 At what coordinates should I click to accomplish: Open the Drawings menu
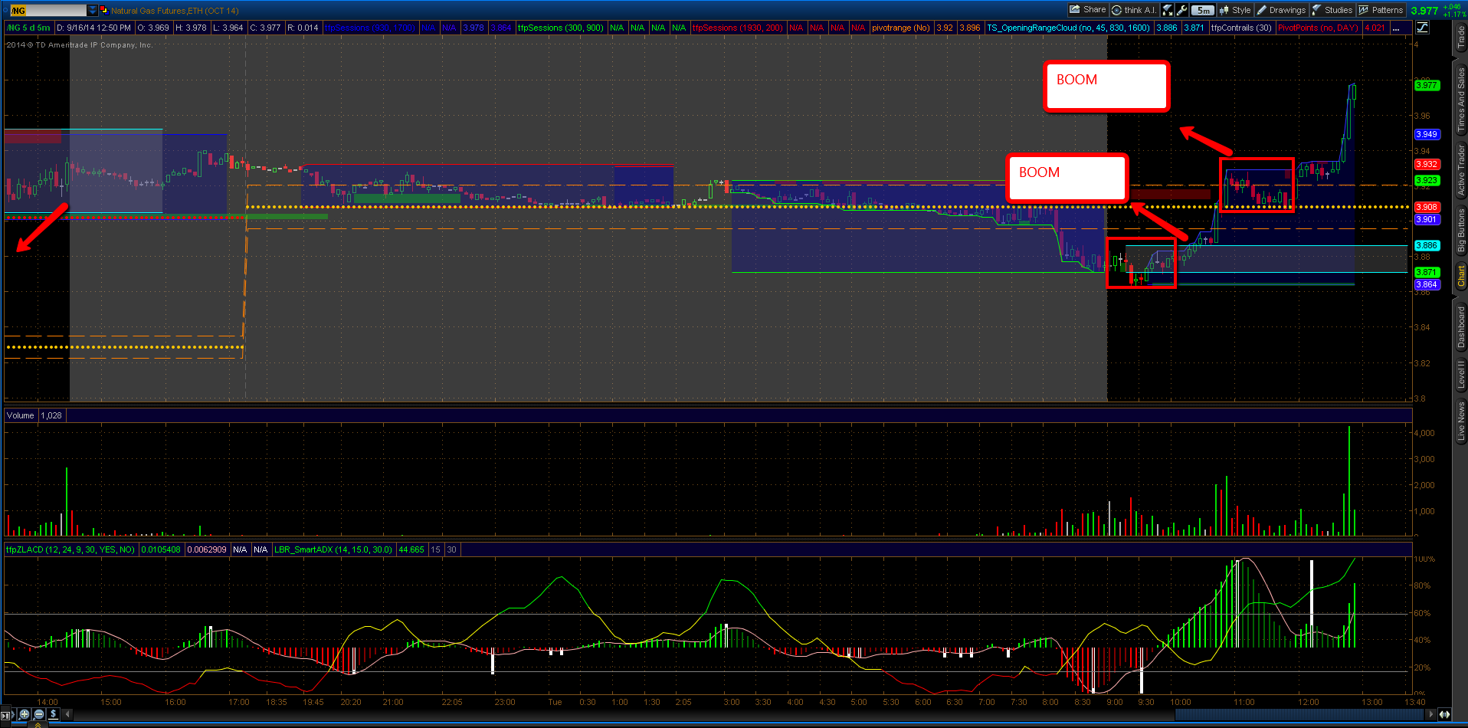pos(1281,10)
